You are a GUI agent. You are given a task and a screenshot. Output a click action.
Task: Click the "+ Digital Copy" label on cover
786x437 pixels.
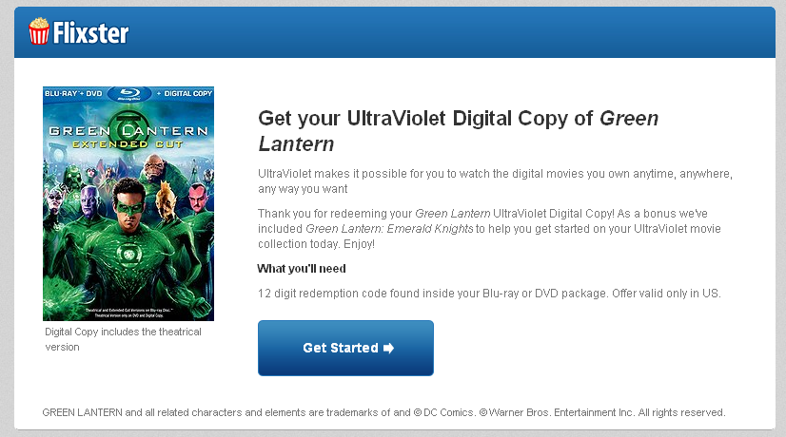185,94
